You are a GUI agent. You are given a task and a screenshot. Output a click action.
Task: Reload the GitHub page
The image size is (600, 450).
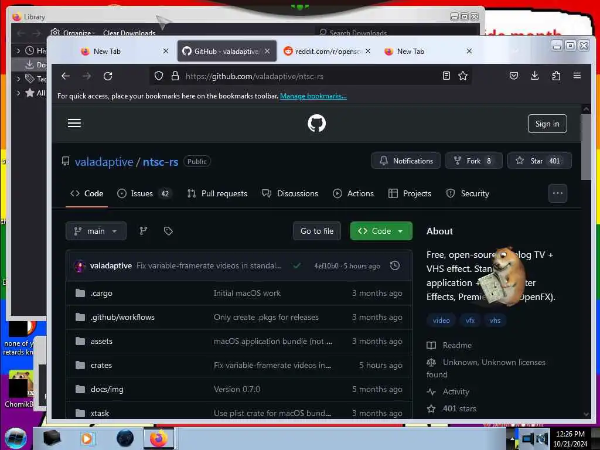click(108, 76)
